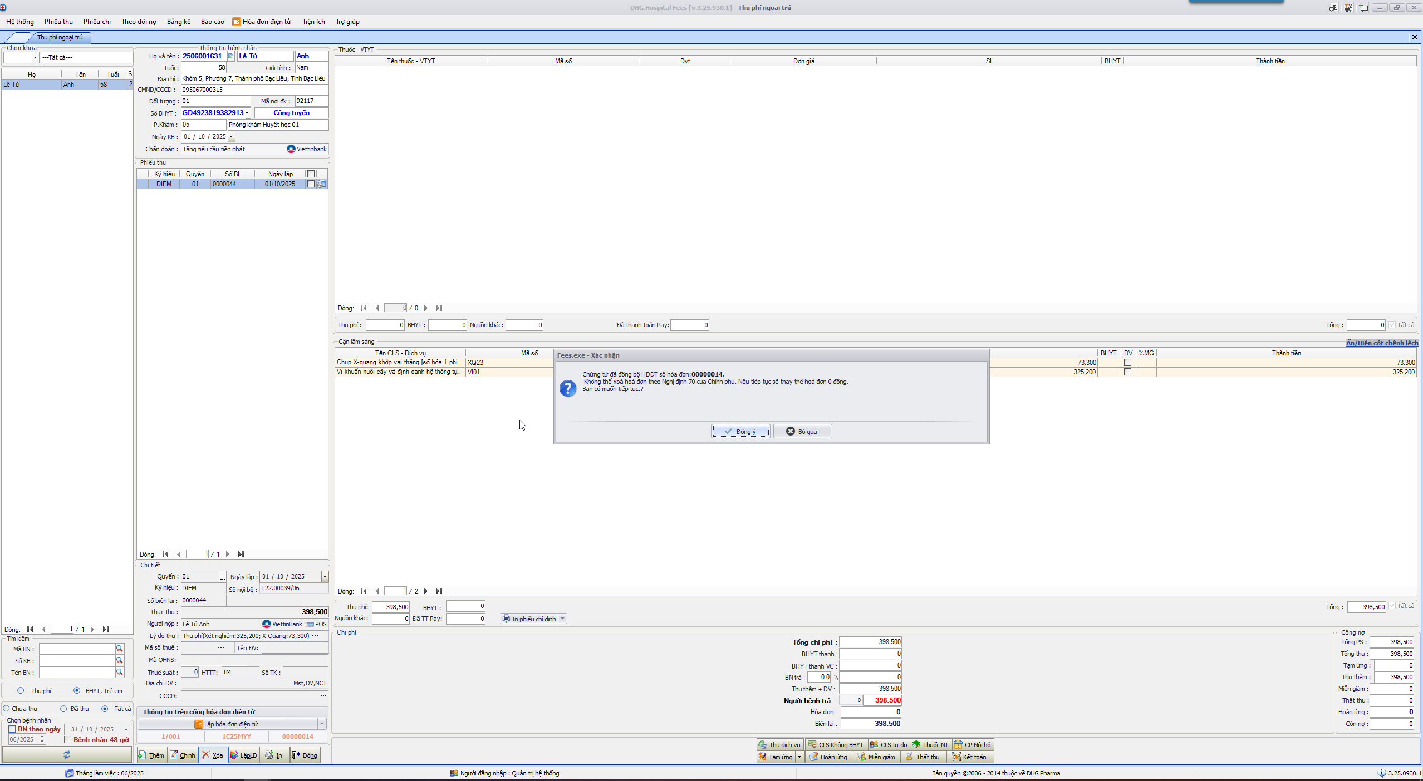Click the Thất thu scissors button
This screenshot has height=781, width=1423.
(923, 757)
